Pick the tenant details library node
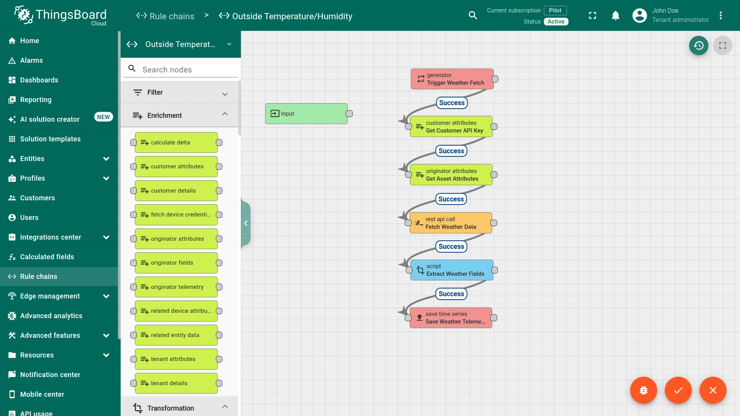 [x=176, y=383]
